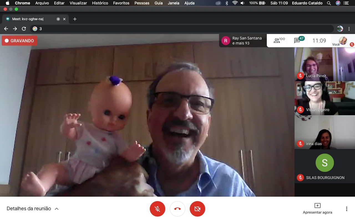Viewport: 355px width, 221px height.
Task: Click the main speaker video
Action: pyautogui.click(x=147, y=115)
